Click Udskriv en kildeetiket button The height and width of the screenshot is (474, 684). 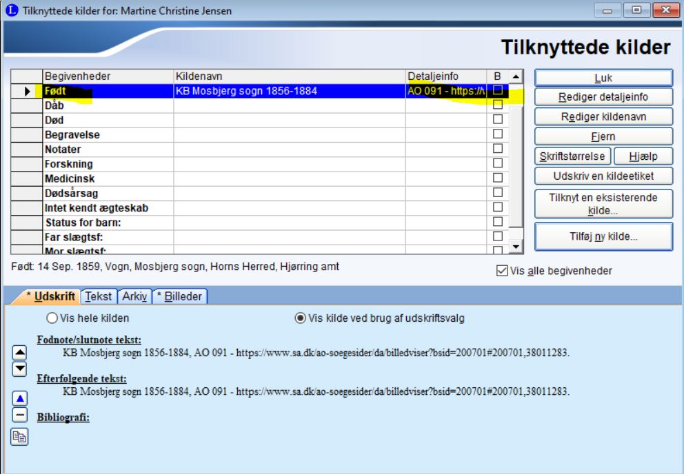[604, 176]
